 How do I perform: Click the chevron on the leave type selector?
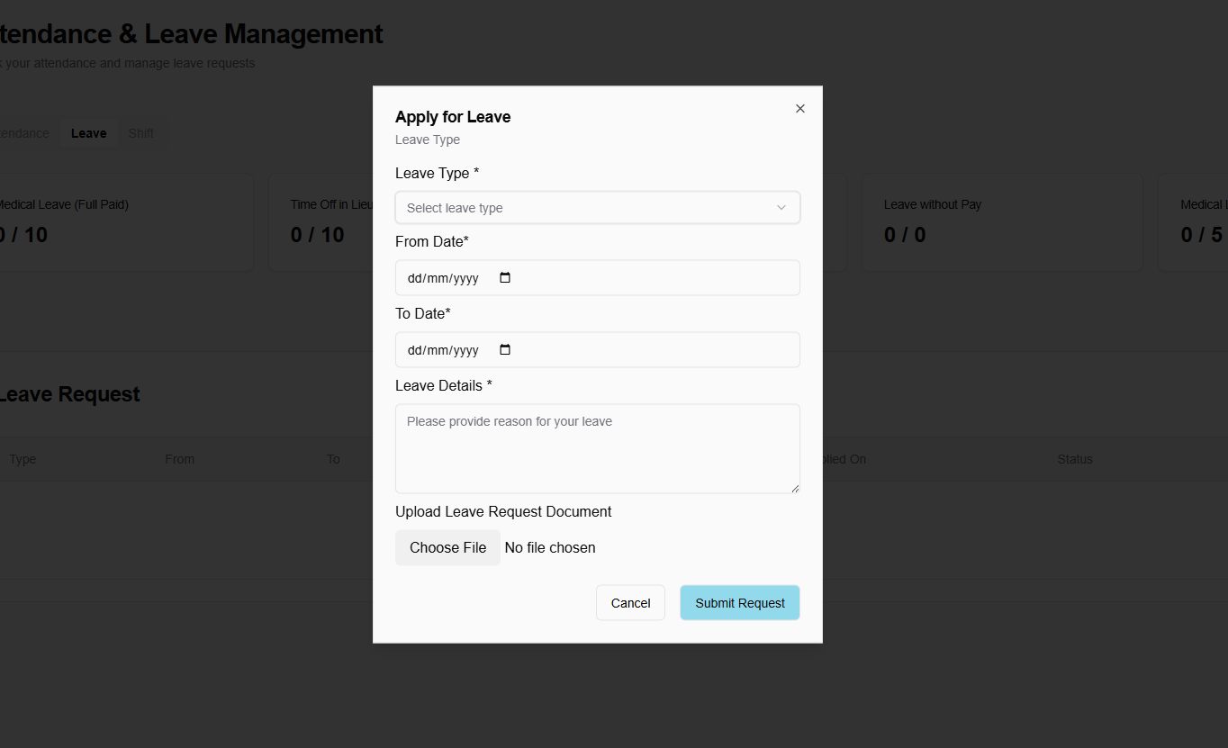781,207
